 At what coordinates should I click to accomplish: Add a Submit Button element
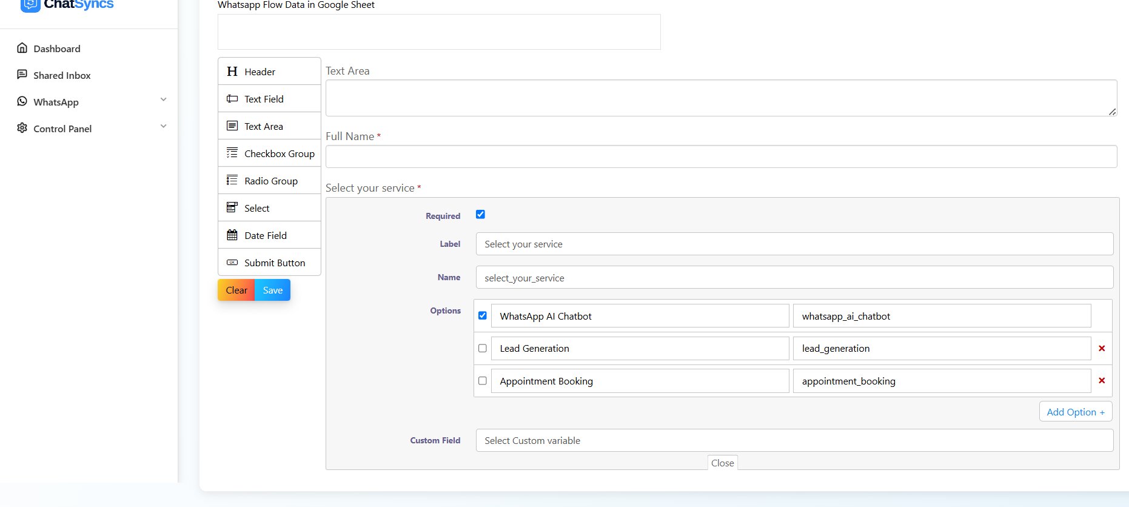269,263
